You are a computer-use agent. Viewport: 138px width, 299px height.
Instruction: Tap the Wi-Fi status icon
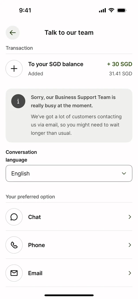pyautogui.click(x=111, y=10)
